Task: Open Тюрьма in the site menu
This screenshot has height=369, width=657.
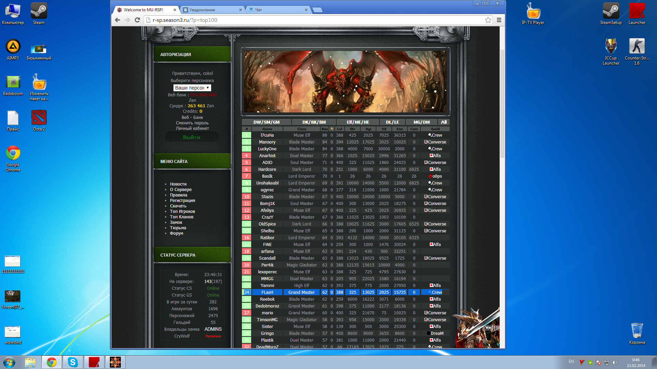Action: 178,228
